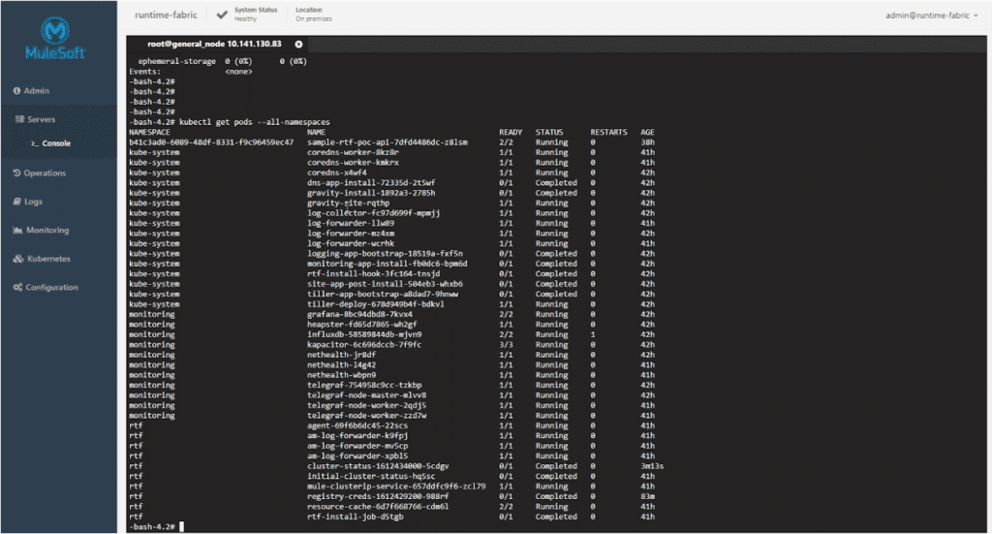Click the Location On premises label
Viewport: 992px width, 534px height.
(314, 14)
